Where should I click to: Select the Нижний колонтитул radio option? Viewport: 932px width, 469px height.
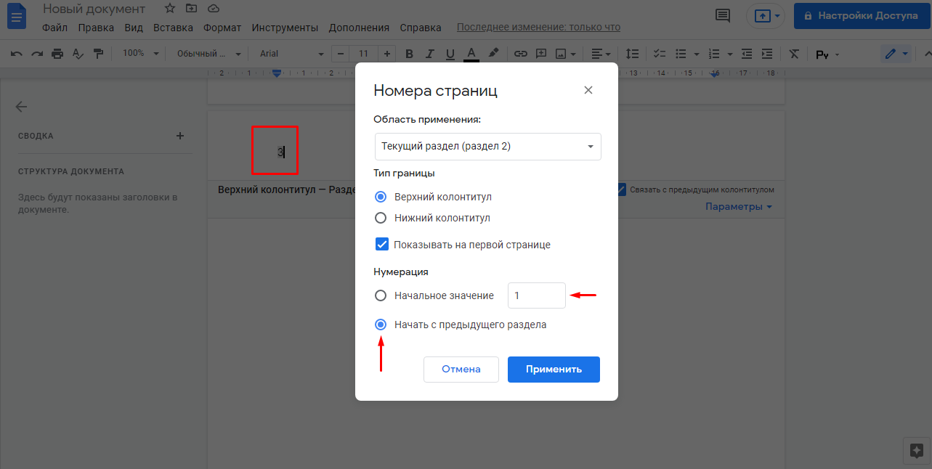[x=380, y=218]
